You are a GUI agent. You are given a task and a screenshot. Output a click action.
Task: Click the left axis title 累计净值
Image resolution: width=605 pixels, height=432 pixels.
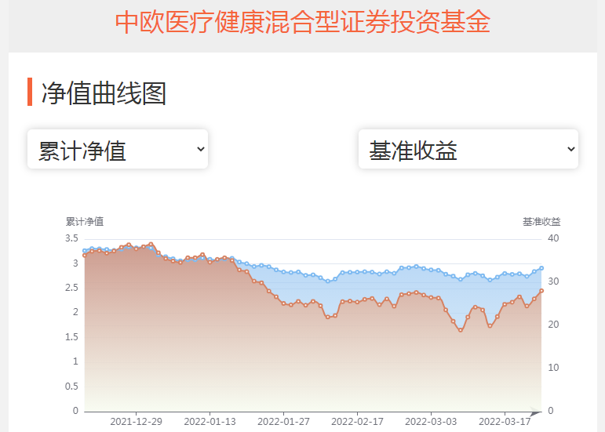tap(84, 222)
